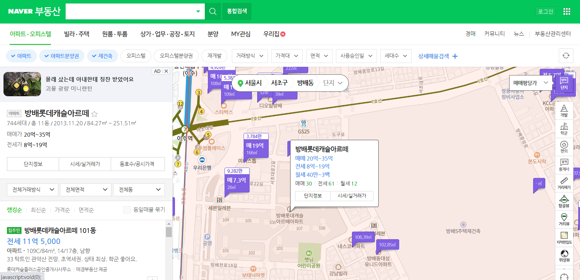580x280 pixels.
Task: Click the refresh filters icon
Action: [566, 56]
